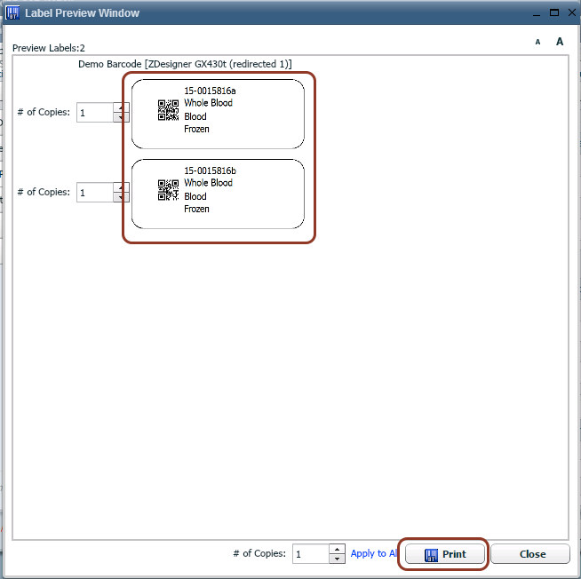581x579 pixels.
Task: Decrement copies for label 15-0015816b
Action: point(121,197)
